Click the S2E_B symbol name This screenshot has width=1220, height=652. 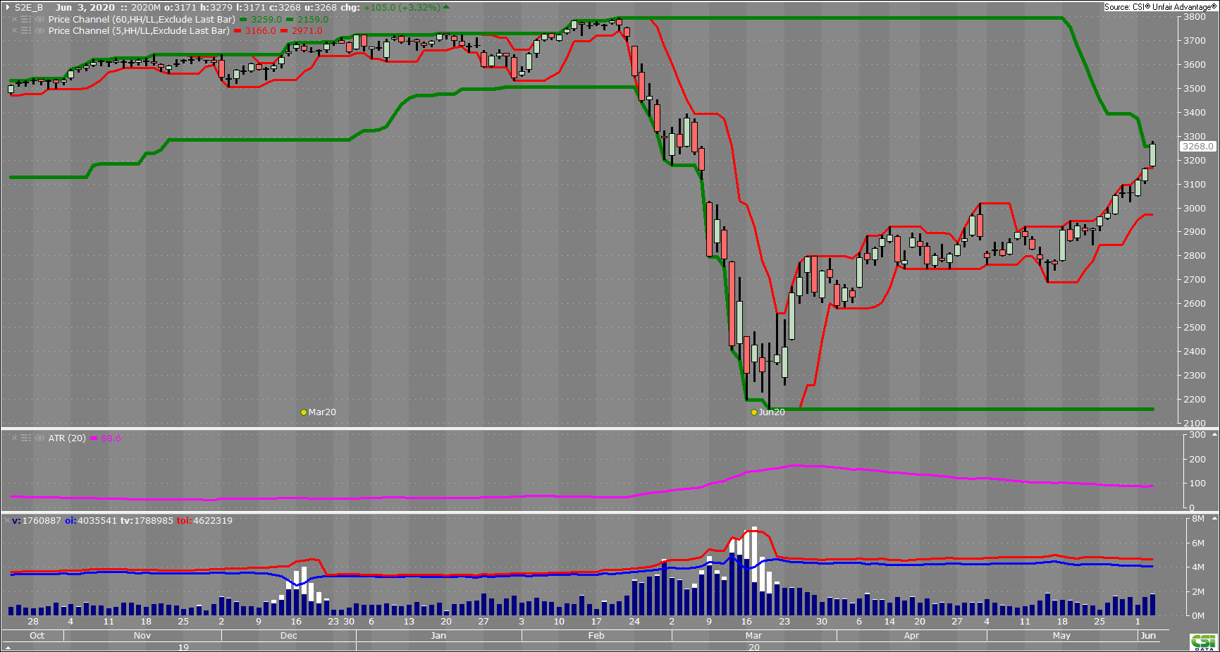29,7
